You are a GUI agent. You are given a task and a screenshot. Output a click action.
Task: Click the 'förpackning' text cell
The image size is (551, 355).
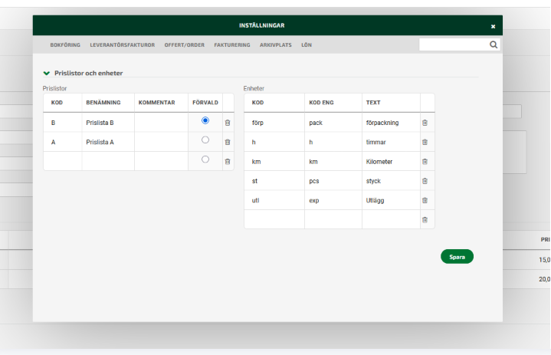tap(391, 123)
